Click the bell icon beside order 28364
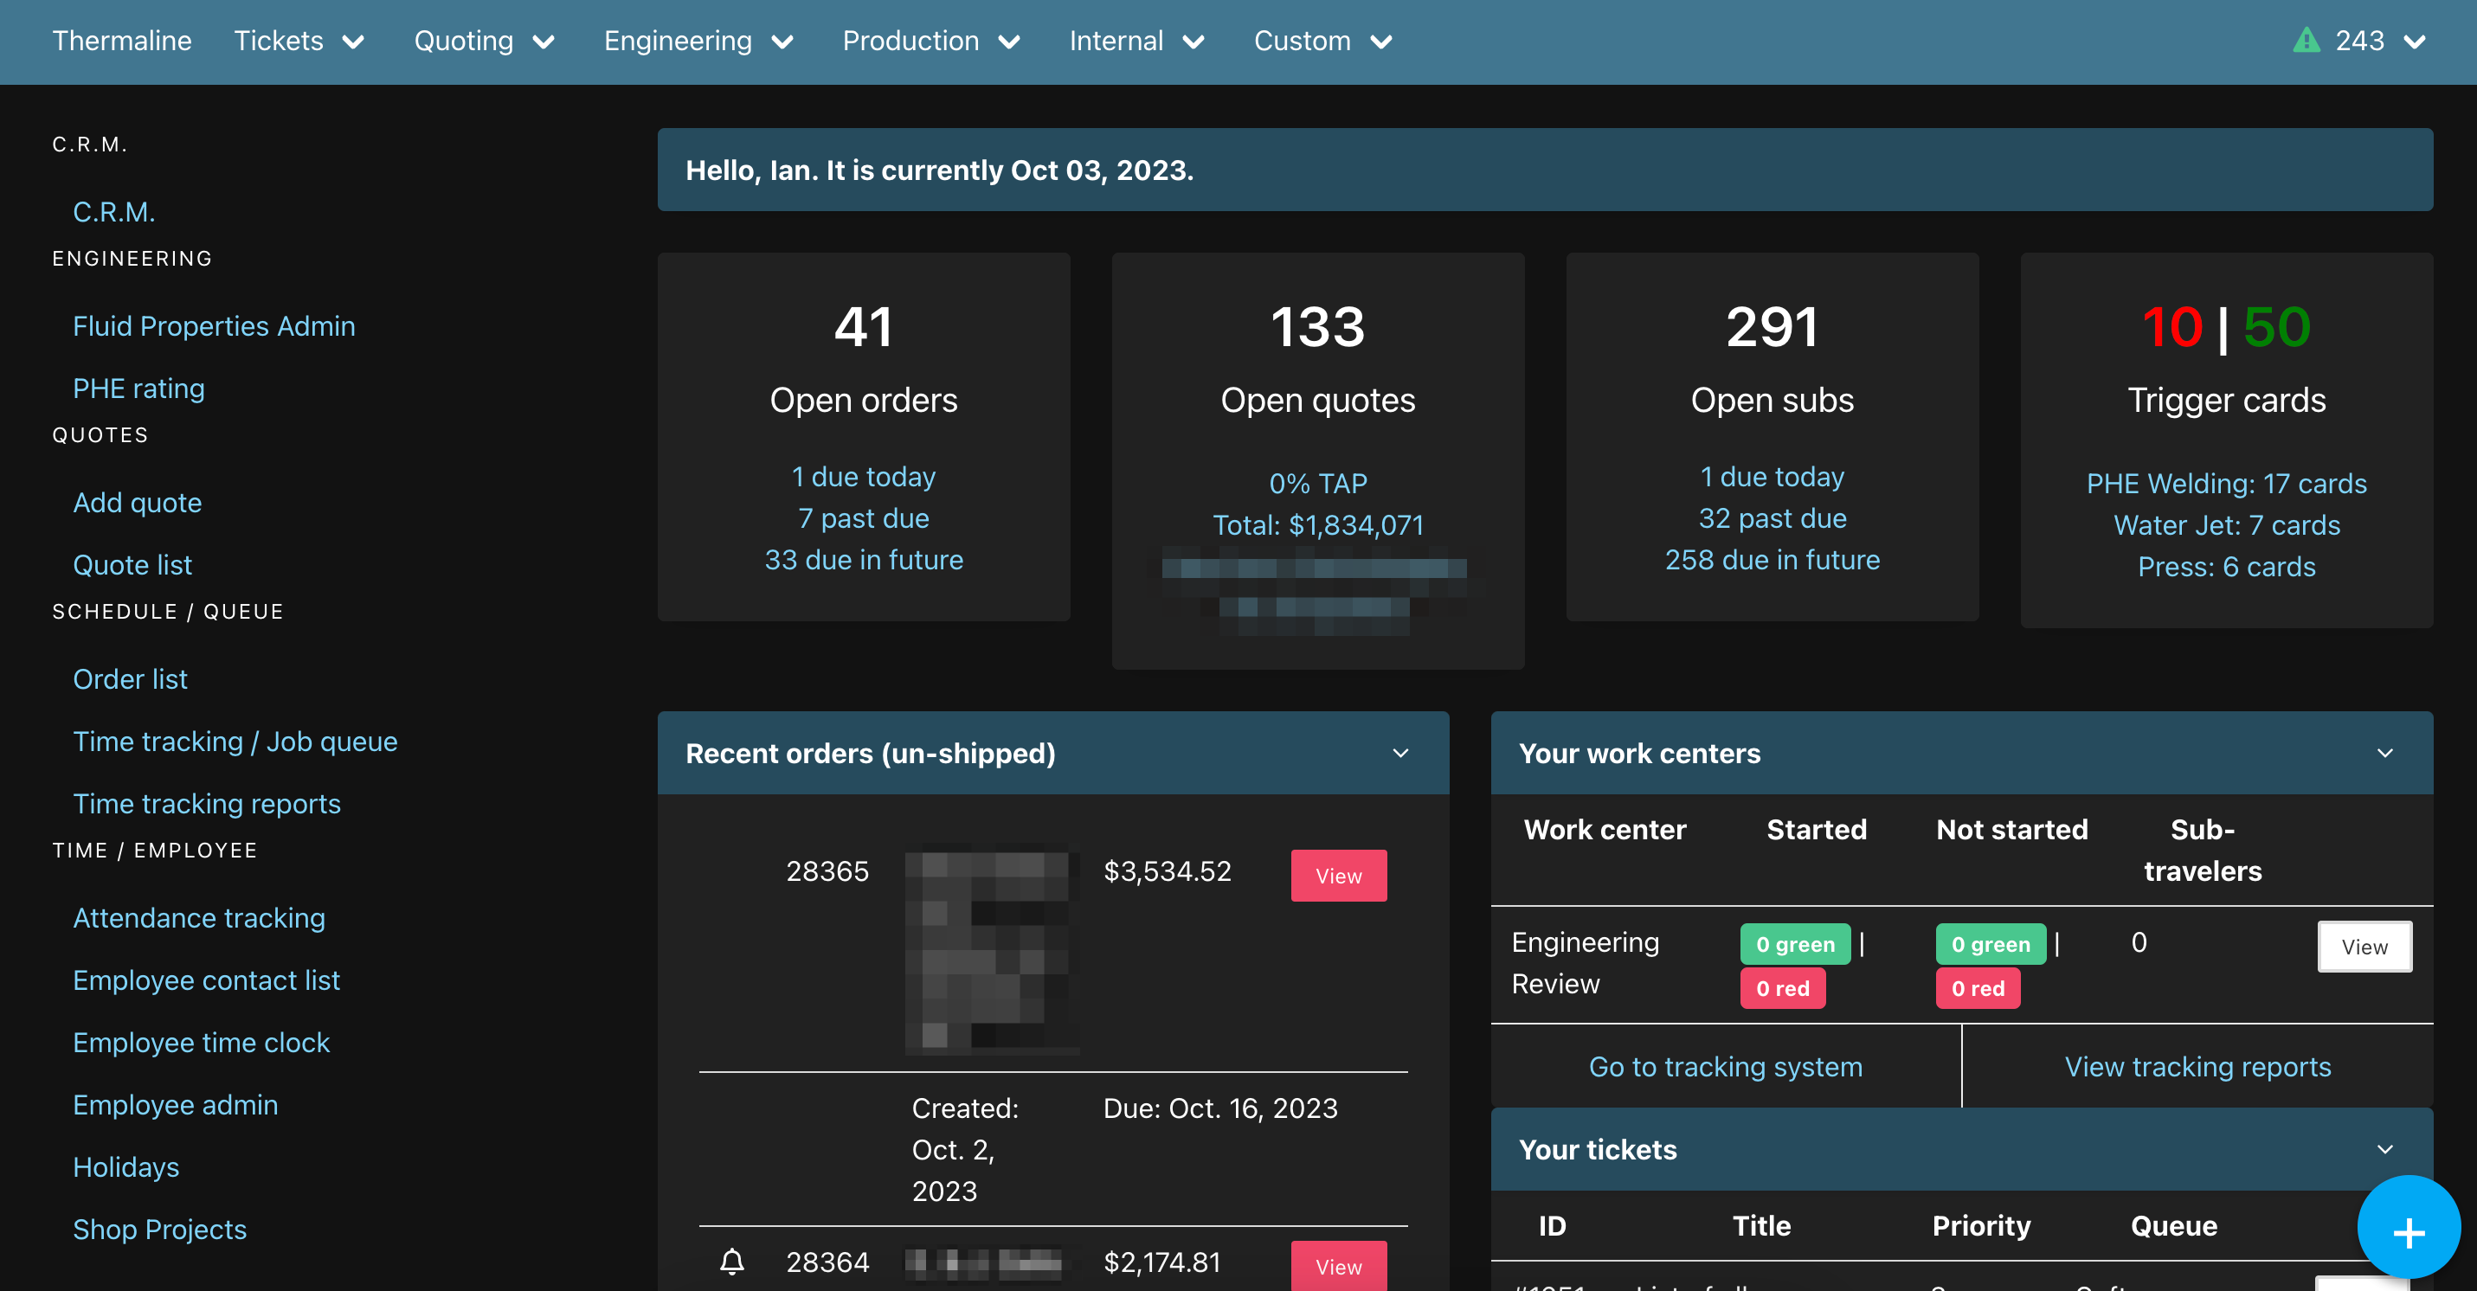The height and width of the screenshot is (1291, 2477). pyautogui.click(x=731, y=1262)
